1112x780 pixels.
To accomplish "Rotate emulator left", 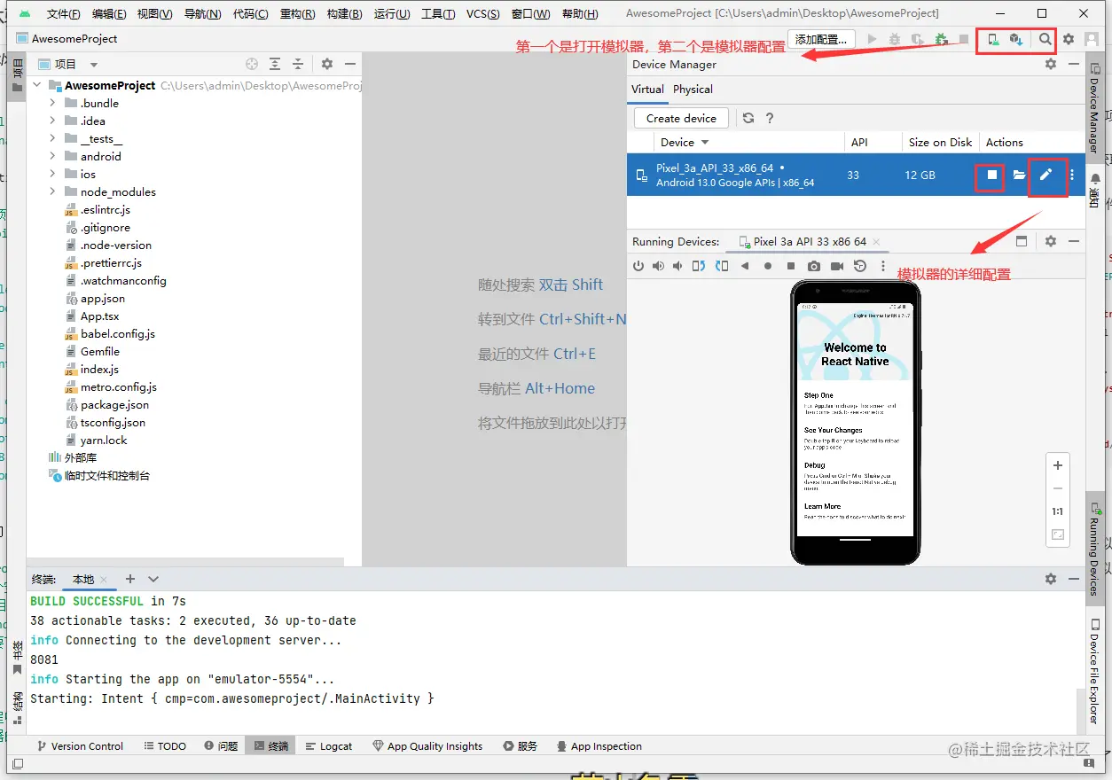I will pos(699,266).
